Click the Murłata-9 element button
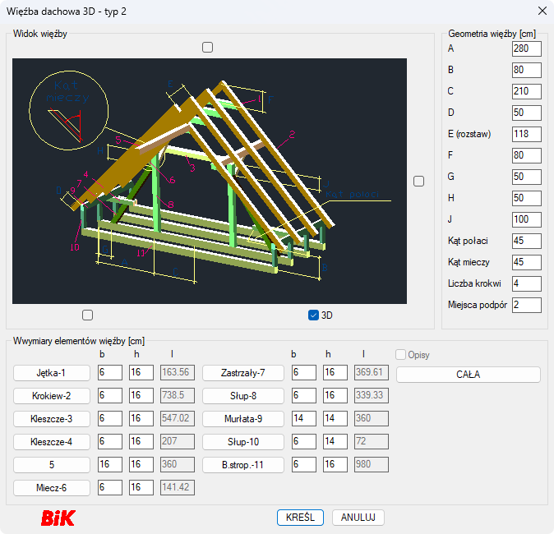The image size is (554, 534). pyautogui.click(x=243, y=419)
